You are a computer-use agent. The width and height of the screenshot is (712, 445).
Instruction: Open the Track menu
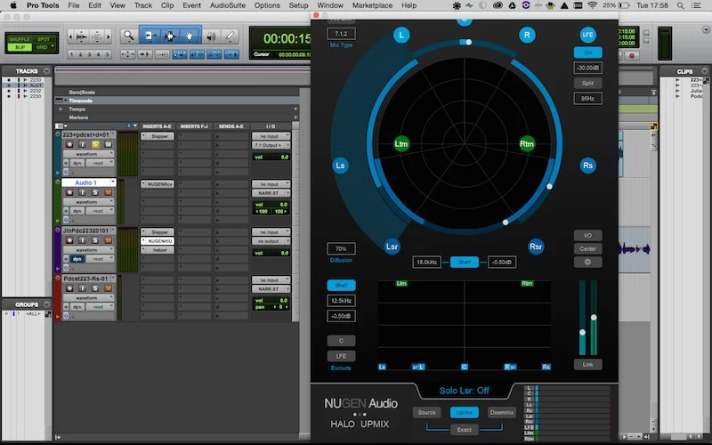coord(143,5)
